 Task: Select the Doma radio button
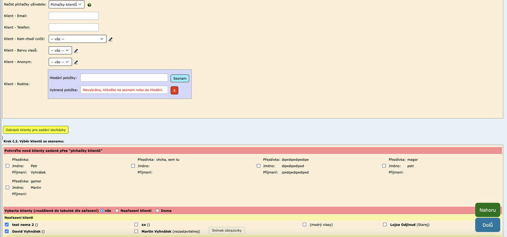tap(158, 210)
